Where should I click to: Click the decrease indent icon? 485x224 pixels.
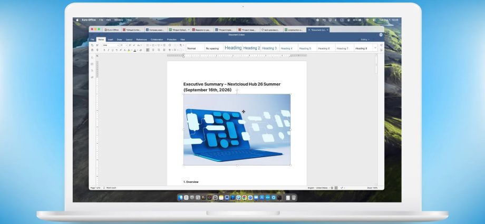pos(164,45)
